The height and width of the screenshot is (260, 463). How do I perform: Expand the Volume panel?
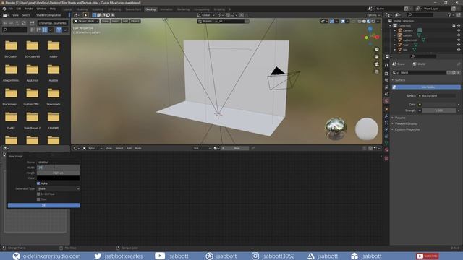click(400, 118)
